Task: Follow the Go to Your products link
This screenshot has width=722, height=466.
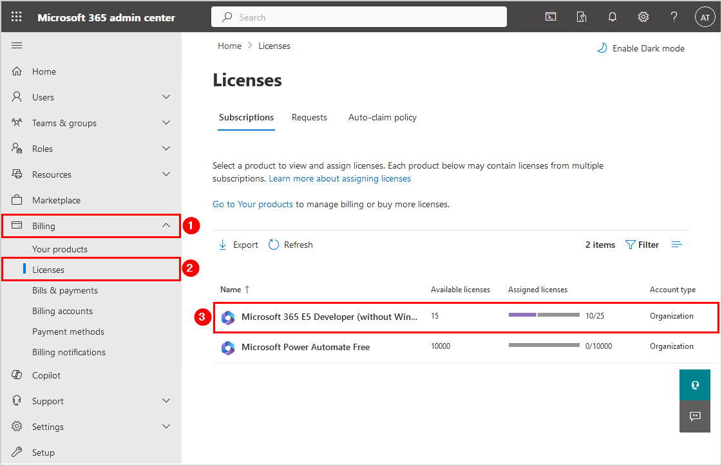Action: (x=252, y=204)
